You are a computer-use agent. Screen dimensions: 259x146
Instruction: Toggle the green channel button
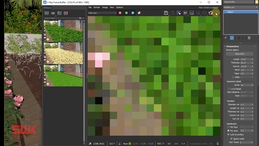(126, 13)
